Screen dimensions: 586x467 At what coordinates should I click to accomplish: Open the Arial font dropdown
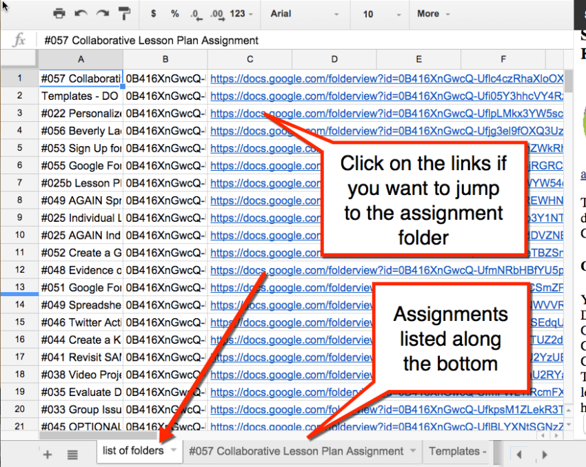[x=305, y=14]
